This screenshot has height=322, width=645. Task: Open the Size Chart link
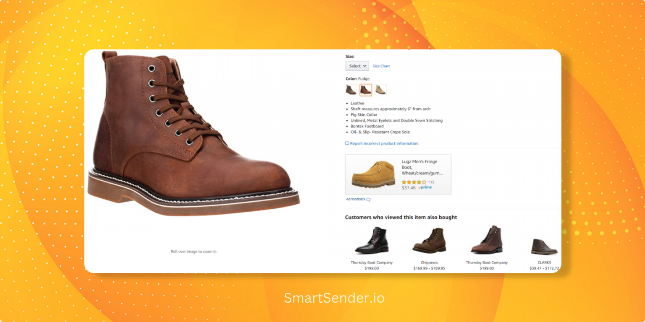pyautogui.click(x=381, y=66)
